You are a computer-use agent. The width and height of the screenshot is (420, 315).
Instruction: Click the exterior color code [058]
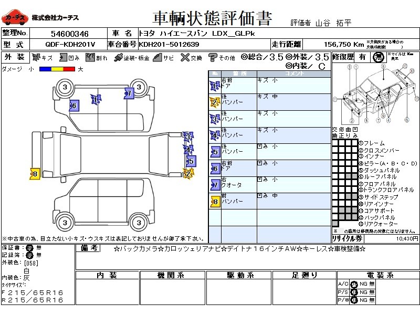(31, 263)
